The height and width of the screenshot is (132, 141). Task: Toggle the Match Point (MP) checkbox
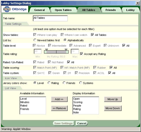35,67
